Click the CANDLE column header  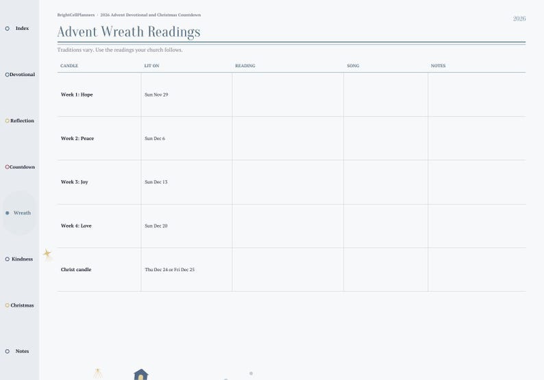(x=69, y=66)
